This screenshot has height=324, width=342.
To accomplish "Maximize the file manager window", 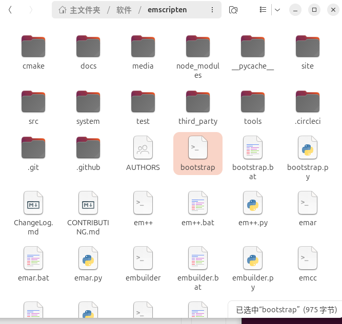I will (x=314, y=10).
